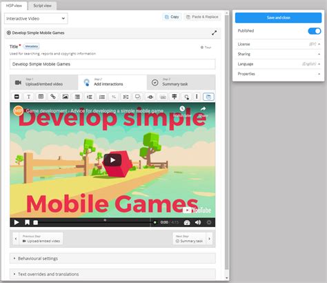The image size is (327, 283).
Task: Click the YouTube channel avatar icon
Action: (18, 111)
